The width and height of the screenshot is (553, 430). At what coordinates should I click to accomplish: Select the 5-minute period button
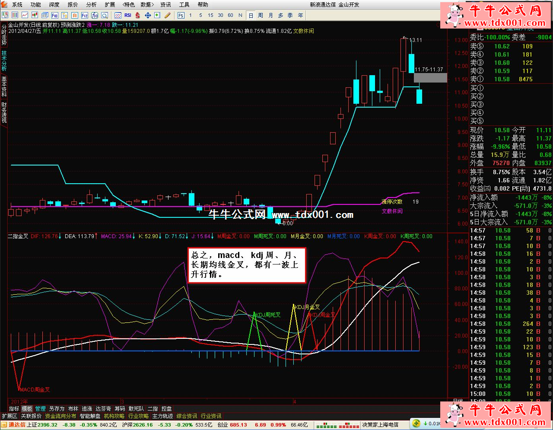(x=200, y=15)
